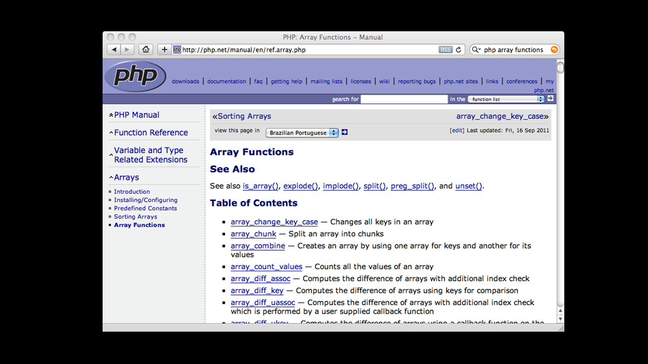Open the wiki nav link
648x364 pixels.
(x=384, y=81)
